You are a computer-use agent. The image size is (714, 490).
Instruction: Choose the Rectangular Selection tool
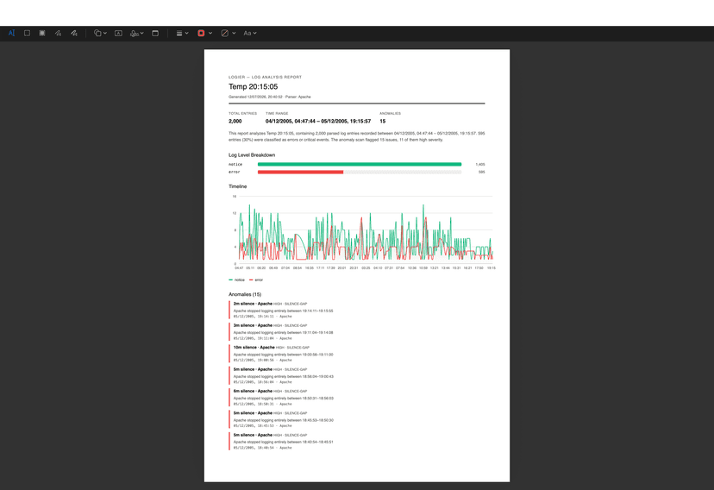tap(27, 33)
